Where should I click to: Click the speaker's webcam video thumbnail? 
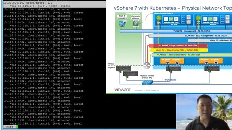tap(204, 112)
